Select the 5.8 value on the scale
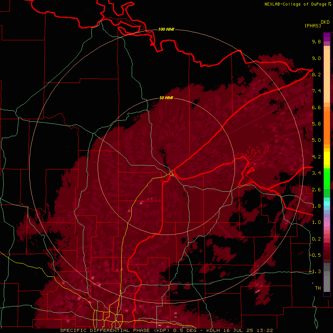333x333 pixels. [316, 124]
